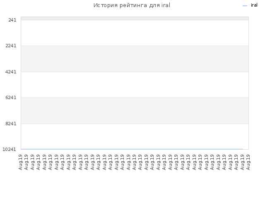Click the blue iral legend line marker
Image resolution: width=265 pixels, height=199 pixels.
[x=245, y=6]
